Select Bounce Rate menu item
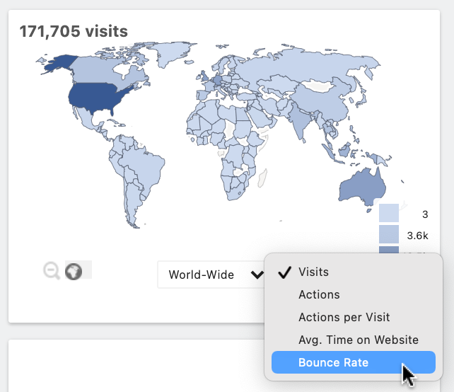Screen dimensions: 454x392 (x=354, y=362)
